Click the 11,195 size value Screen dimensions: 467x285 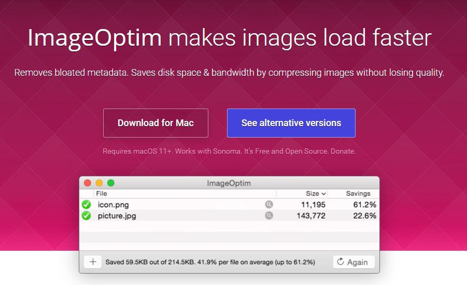pyautogui.click(x=313, y=205)
